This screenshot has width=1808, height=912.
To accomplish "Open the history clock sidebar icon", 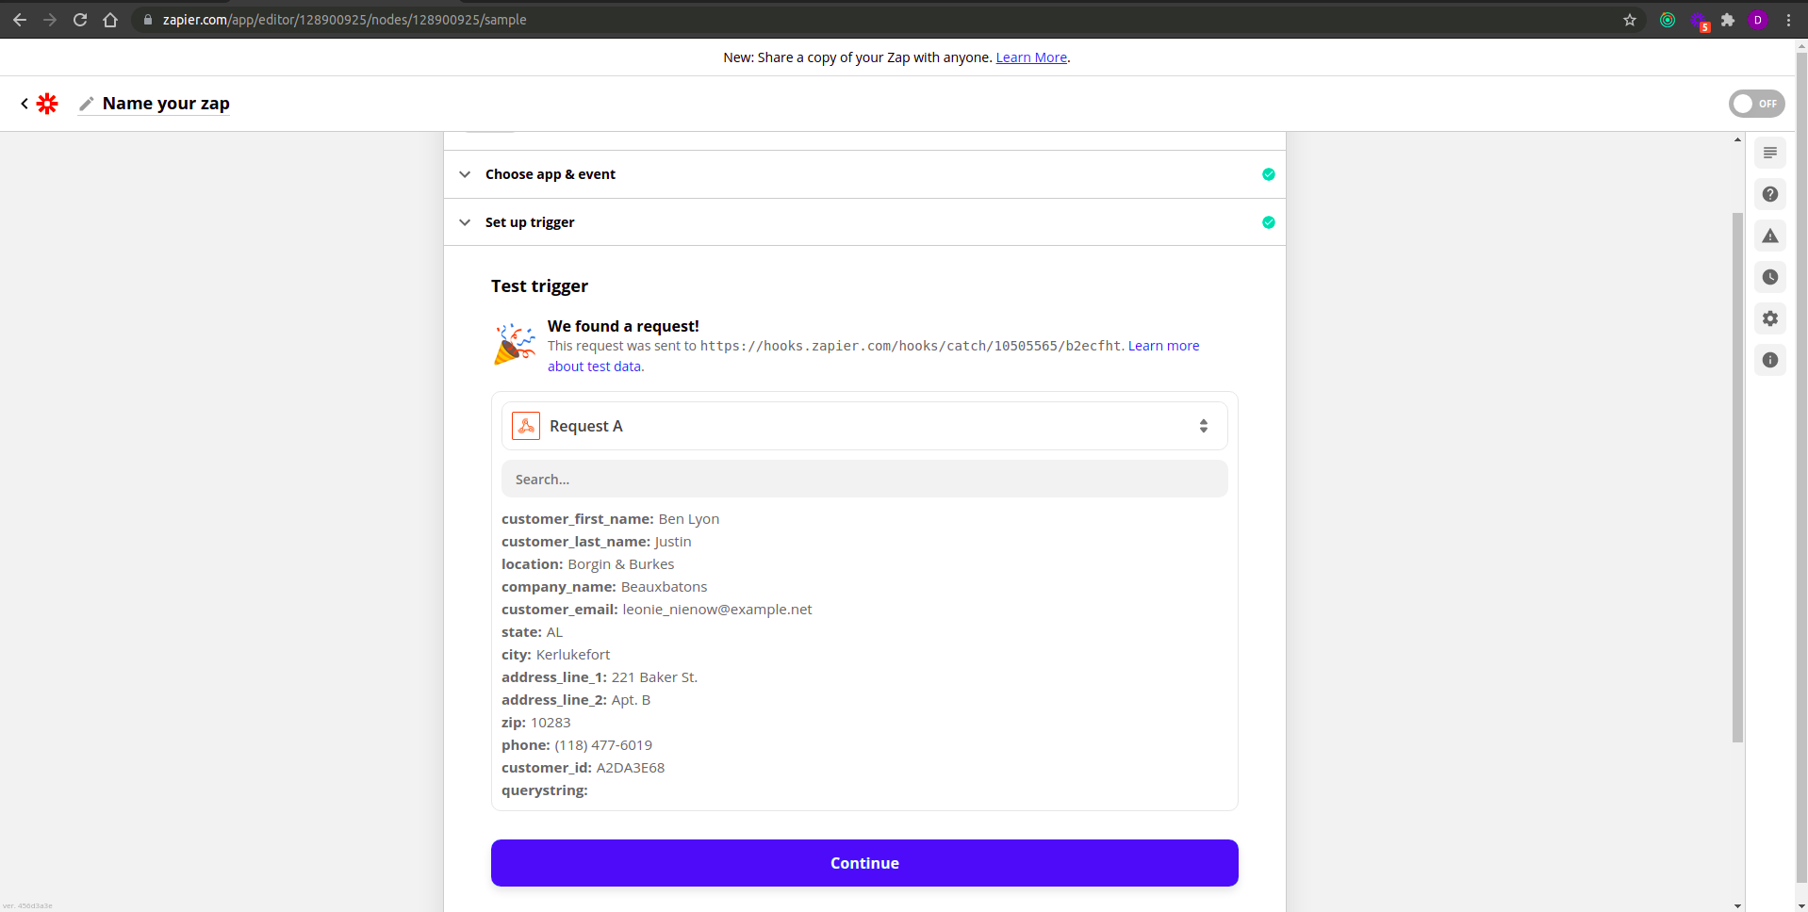I will [1770, 277].
